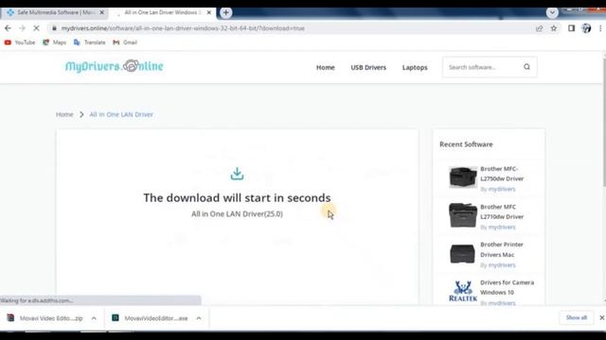
Task: Expand options for Movavi zip download
Action: click(94, 318)
